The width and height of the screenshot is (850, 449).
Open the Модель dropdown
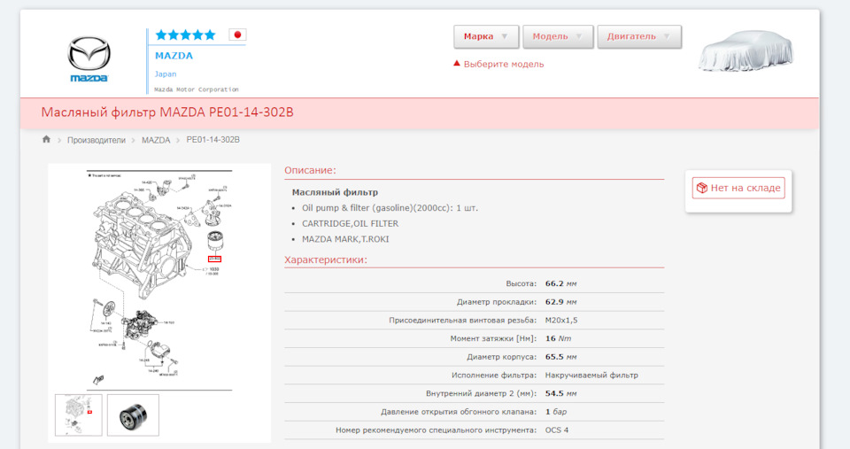(558, 37)
